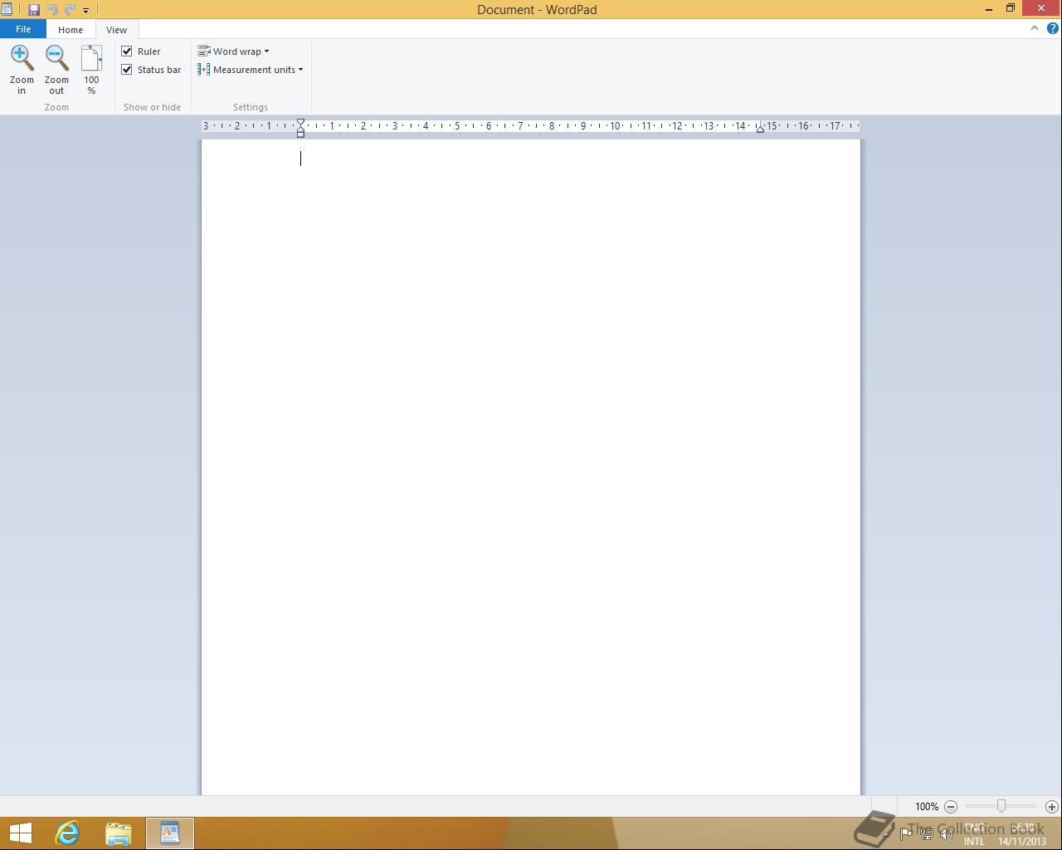Image resolution: width=1062 pixels, height=850 pixels.
Task: Click the right indent marker on the ruler
Action: (x=760, y=129)
